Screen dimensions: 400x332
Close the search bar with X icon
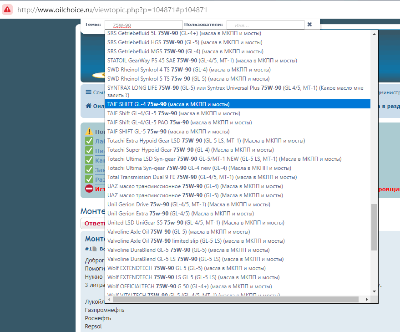(309, 24)
